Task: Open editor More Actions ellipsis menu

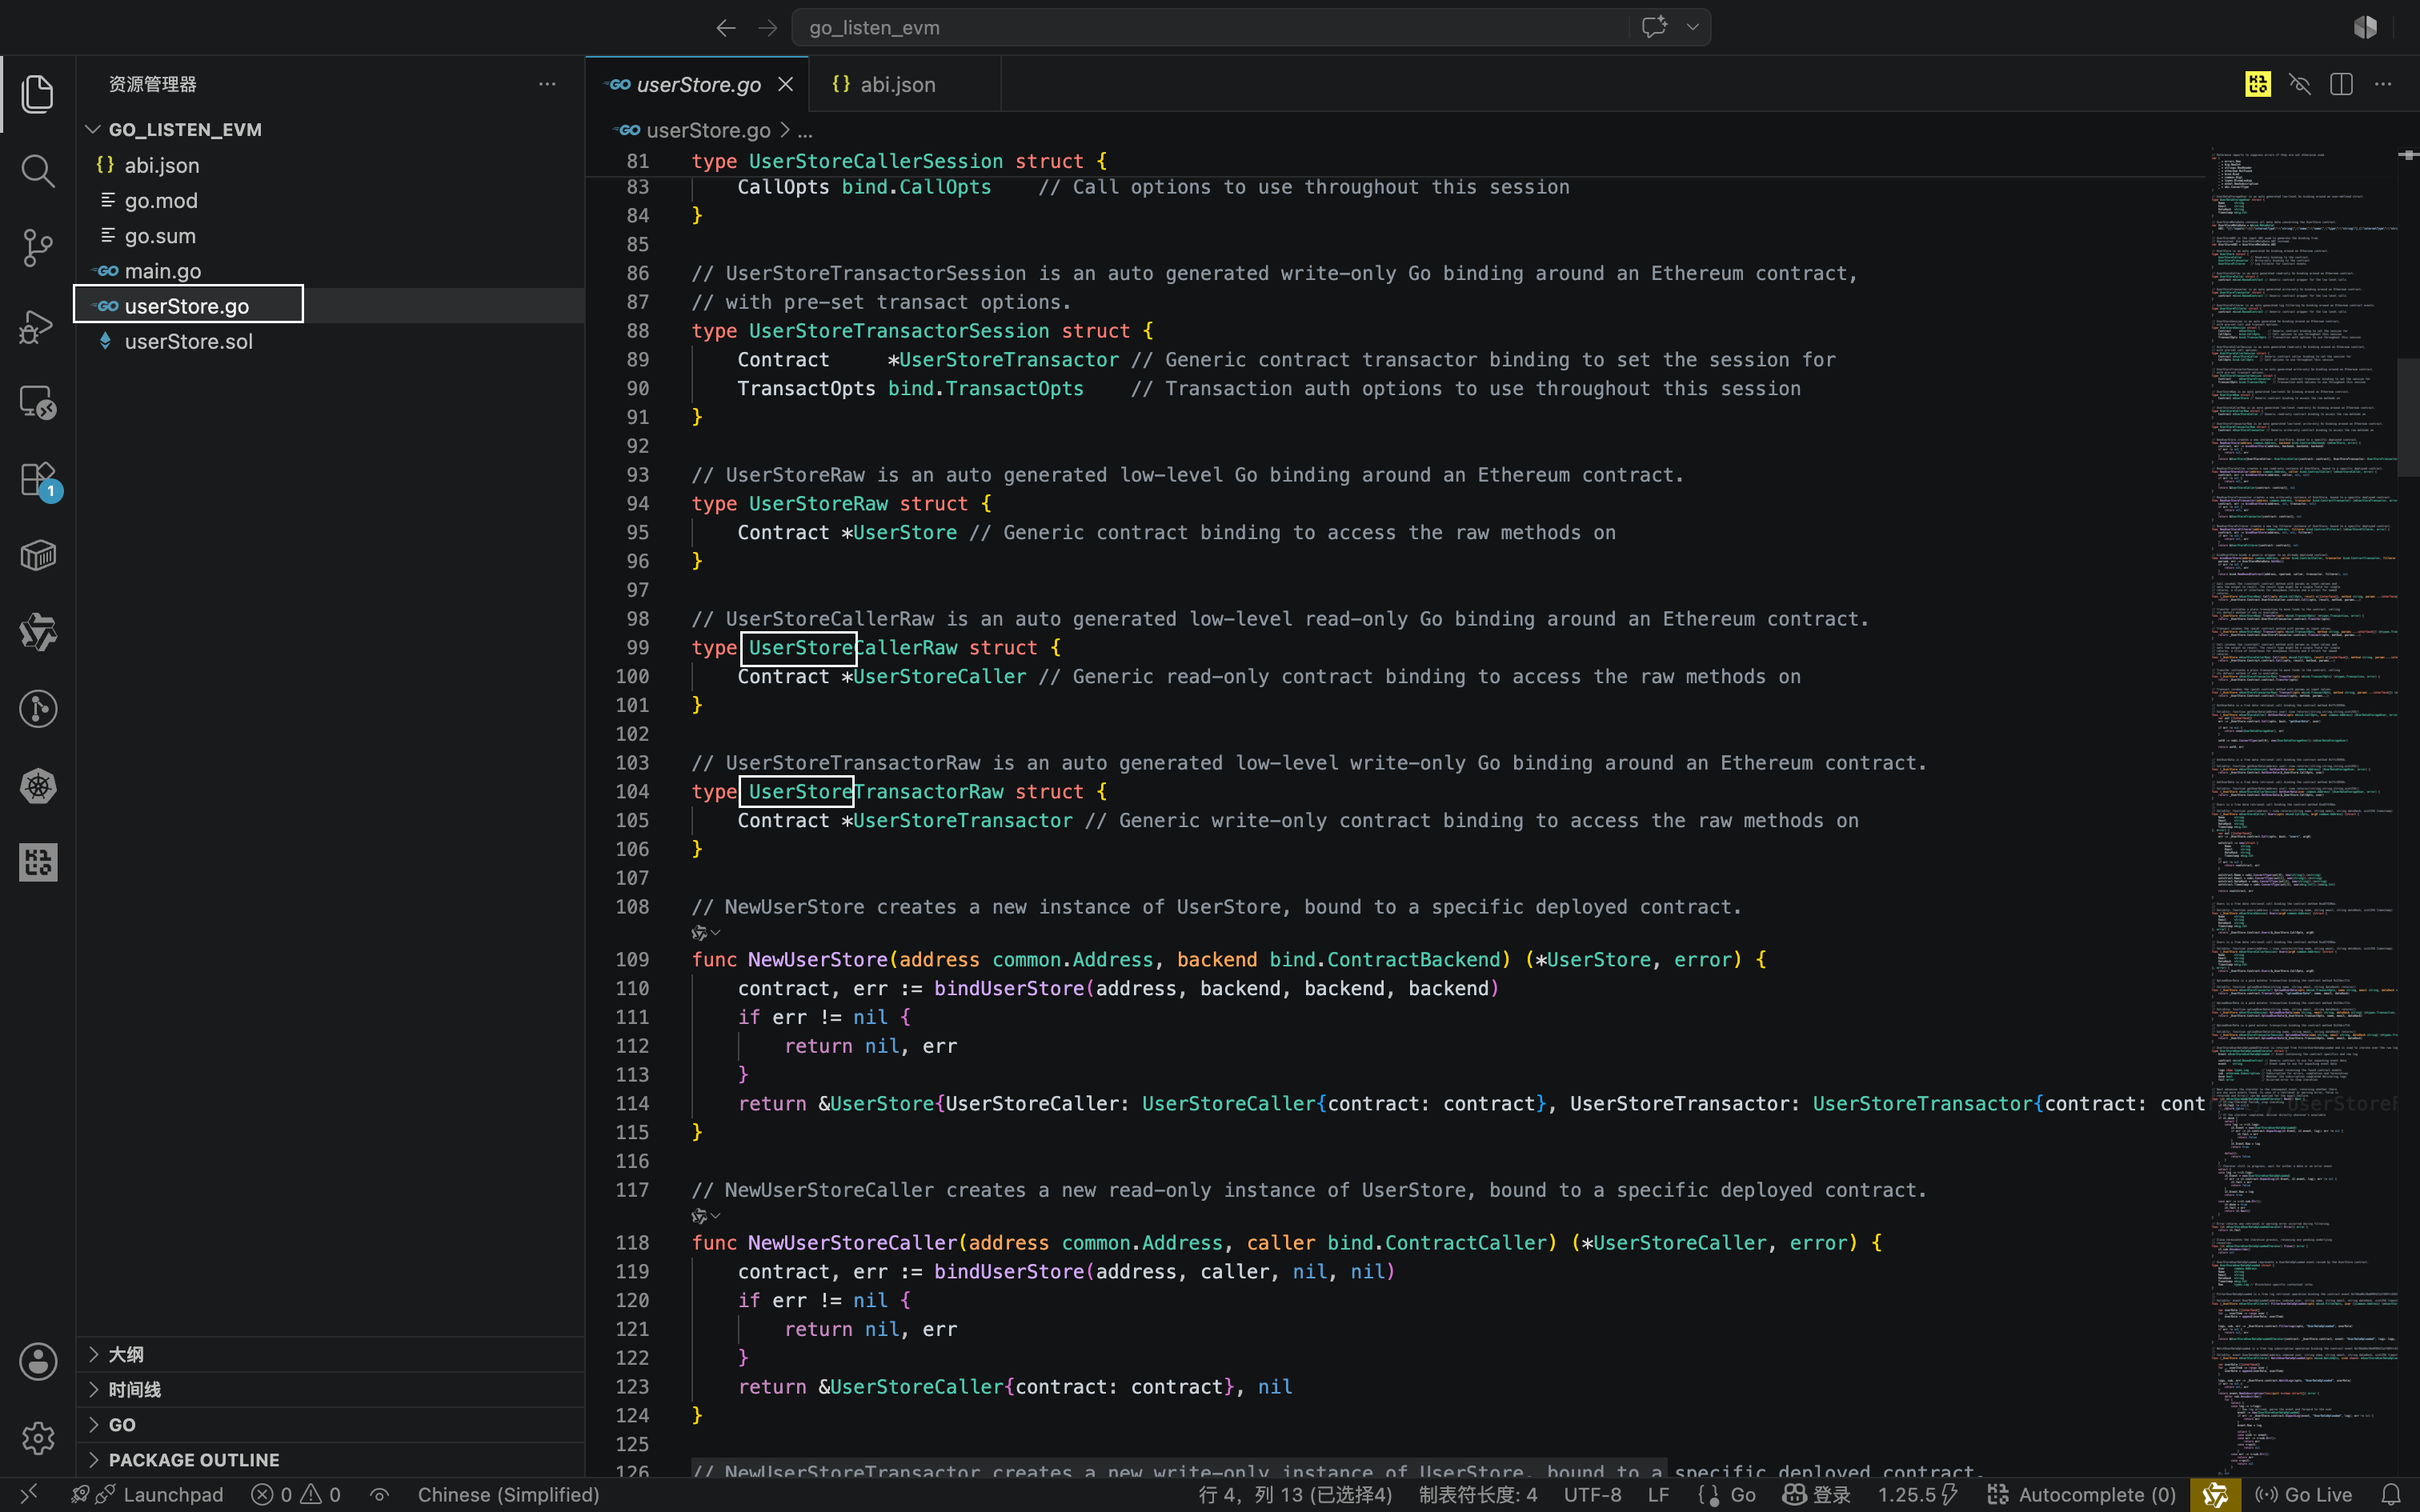Action: tap(2383, 84)
